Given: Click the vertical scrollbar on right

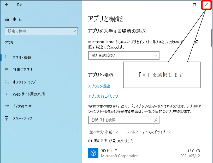Looking at the screenshot, I should click(211, 38).
